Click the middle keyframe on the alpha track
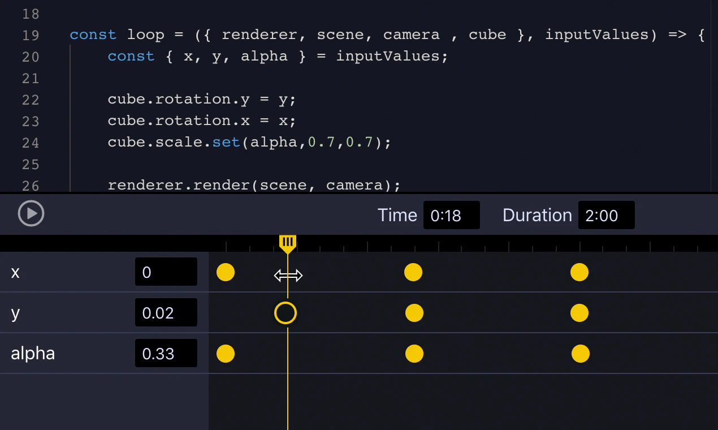The width and height of the screenshot is (718, 430). 414,354
